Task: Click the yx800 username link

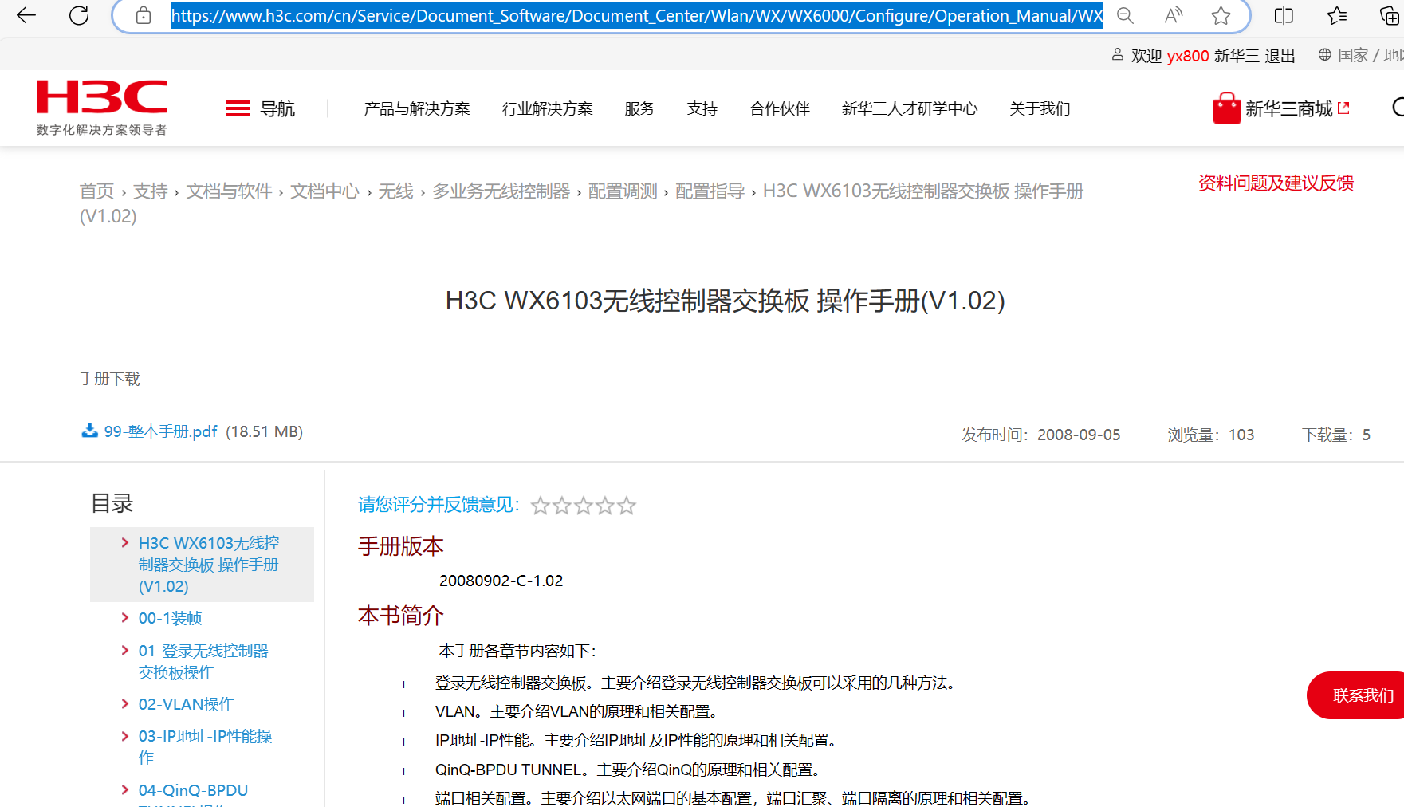Action: pos(1188,56)
